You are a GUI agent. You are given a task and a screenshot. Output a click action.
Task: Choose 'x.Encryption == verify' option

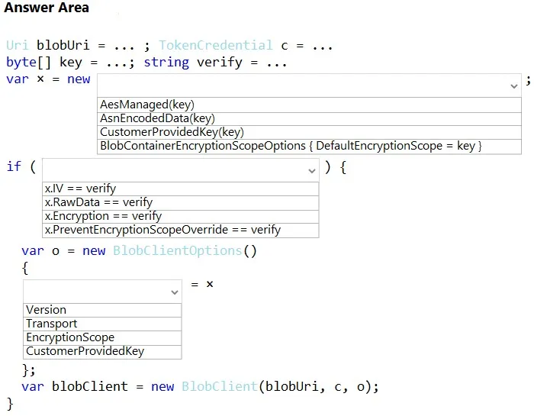coord(181,216)
